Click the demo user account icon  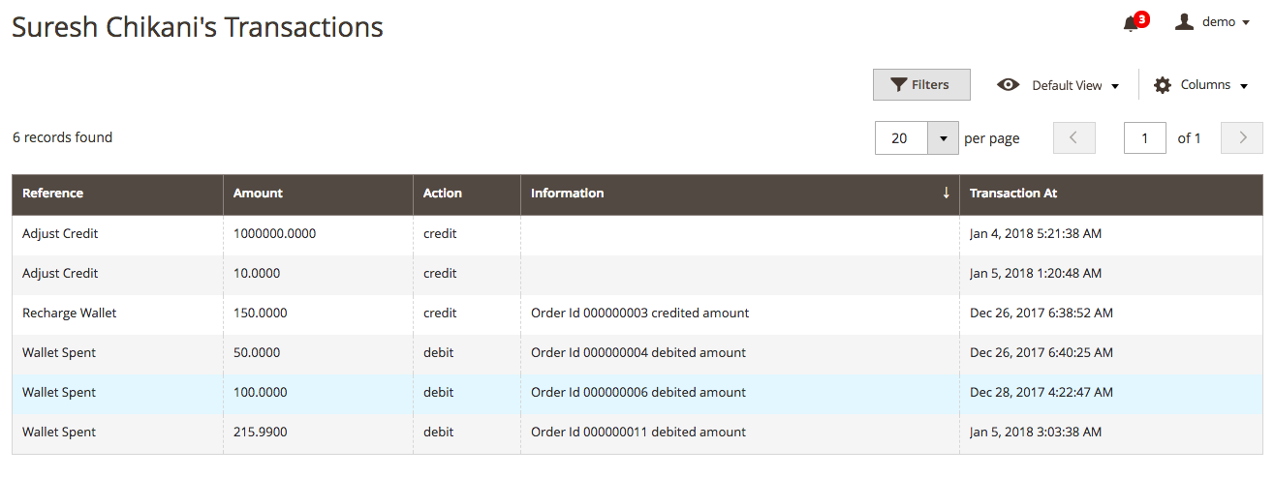coord(1184,21)
